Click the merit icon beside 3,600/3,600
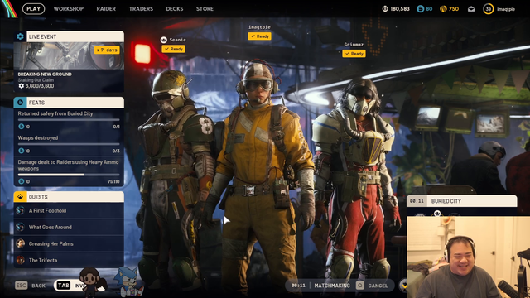Screen dimensions: 530x298 coord(22,86)
